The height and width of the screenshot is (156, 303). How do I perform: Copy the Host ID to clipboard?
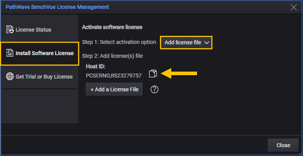click(x=153, y=74)
